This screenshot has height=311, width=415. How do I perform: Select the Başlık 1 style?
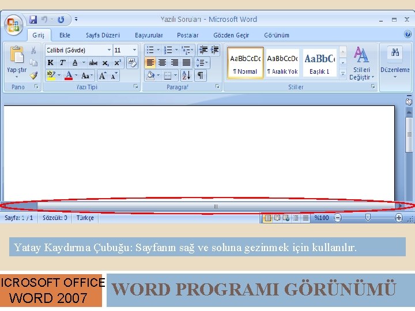point(320,63)
